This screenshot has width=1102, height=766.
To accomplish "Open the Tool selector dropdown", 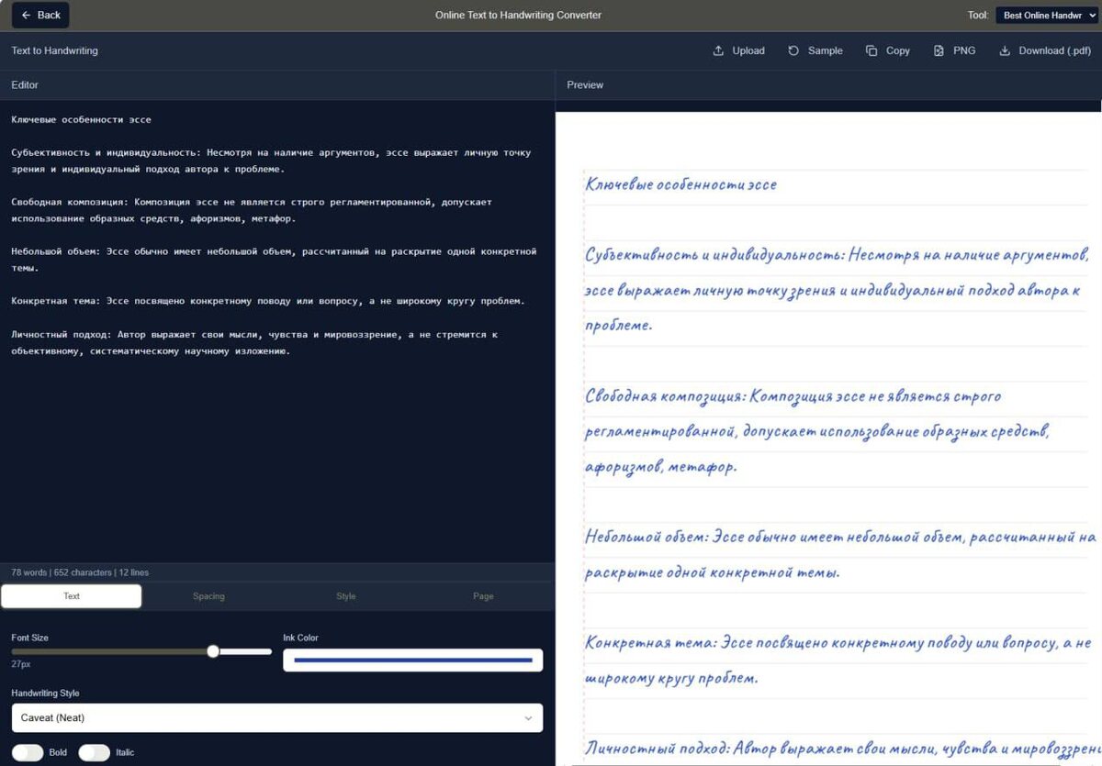I will point(1048,16).
